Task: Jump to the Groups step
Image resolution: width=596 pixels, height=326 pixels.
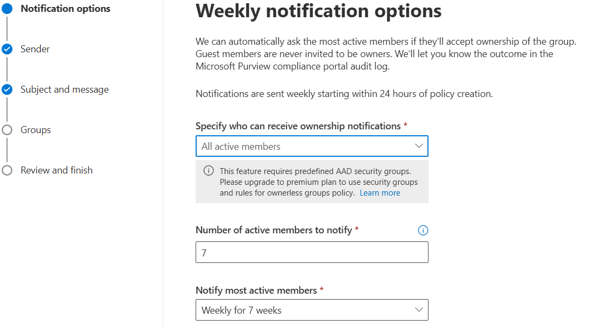Action: pyautogui.click(x=36, y=130)
